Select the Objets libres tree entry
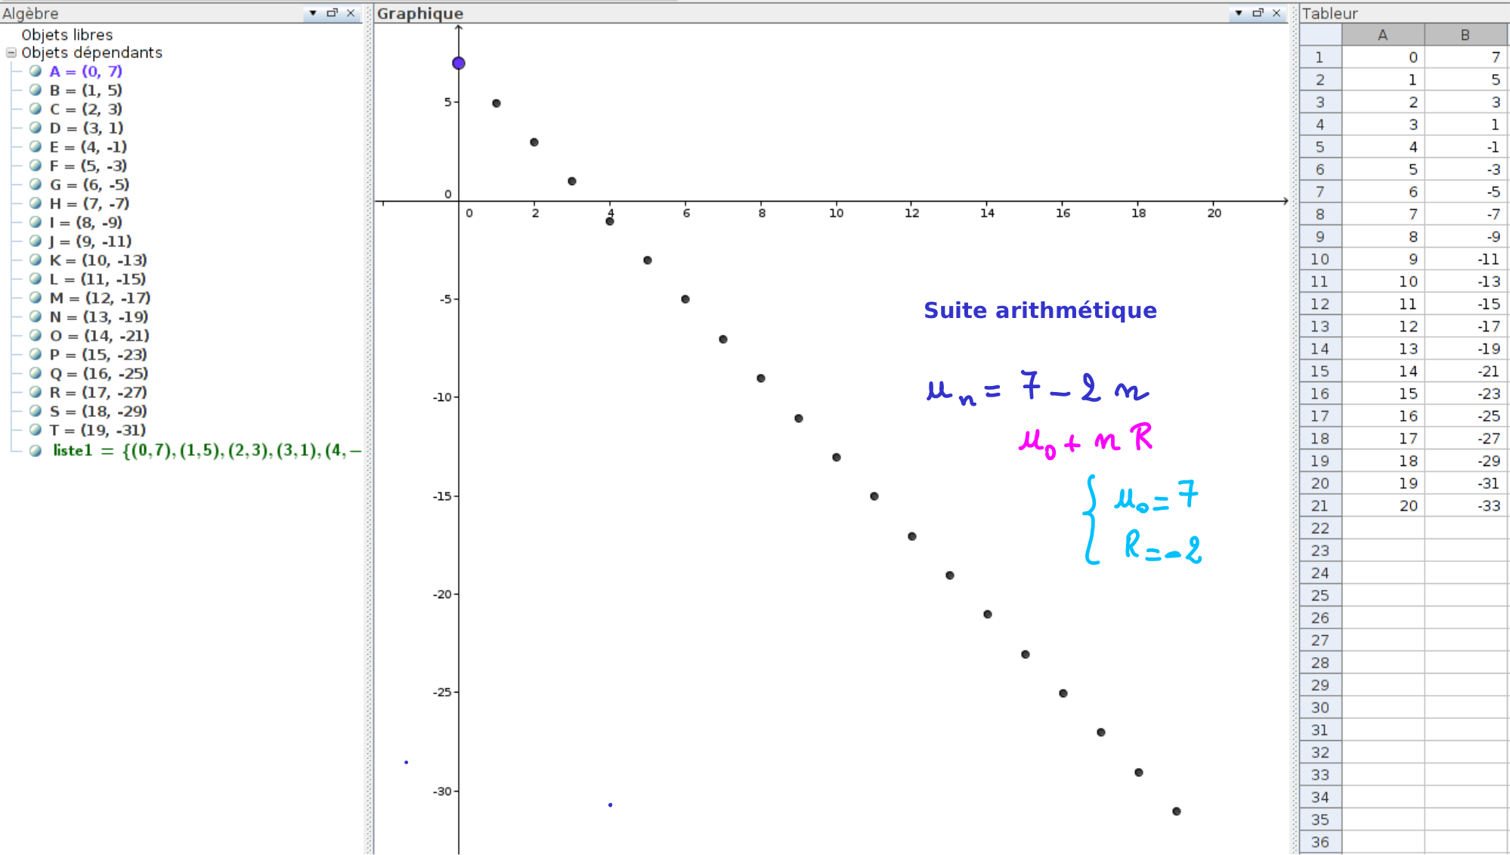Viewport: 1510px width, 855px height. (67, 35)
